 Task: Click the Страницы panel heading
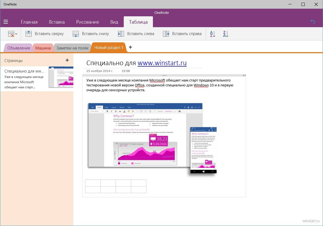click(13, 61)
